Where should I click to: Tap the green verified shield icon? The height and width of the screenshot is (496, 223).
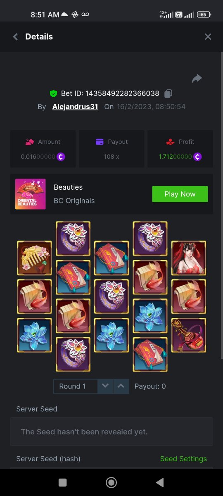[x=53, y=93]
